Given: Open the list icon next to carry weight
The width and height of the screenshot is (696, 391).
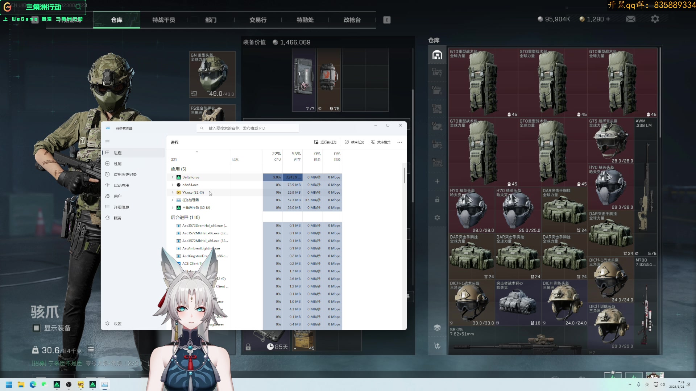Looking at the screenshot, I should point(91,350).
